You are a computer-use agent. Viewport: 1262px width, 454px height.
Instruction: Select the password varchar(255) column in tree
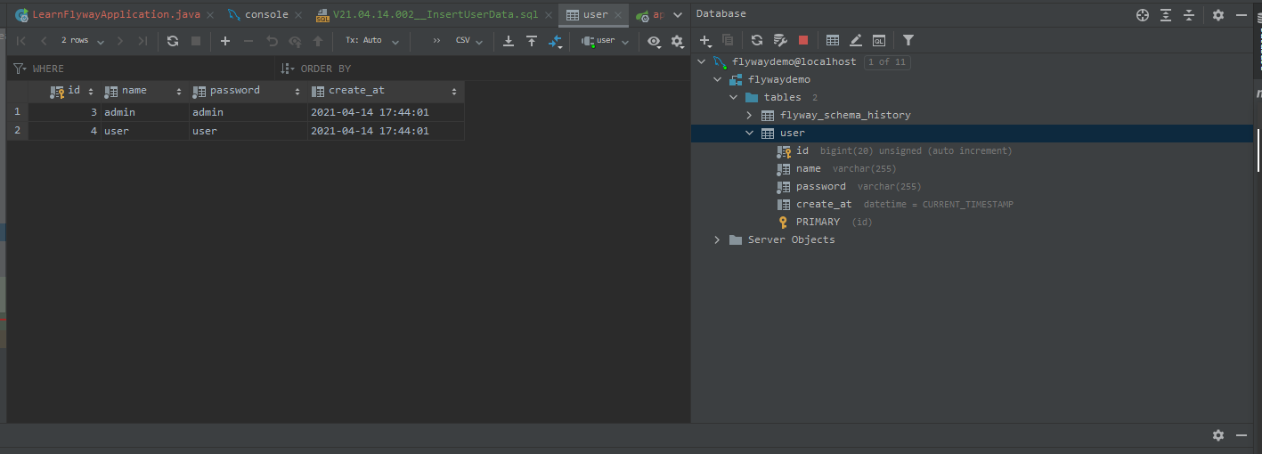pyautogui.click(x=821, y=187)
